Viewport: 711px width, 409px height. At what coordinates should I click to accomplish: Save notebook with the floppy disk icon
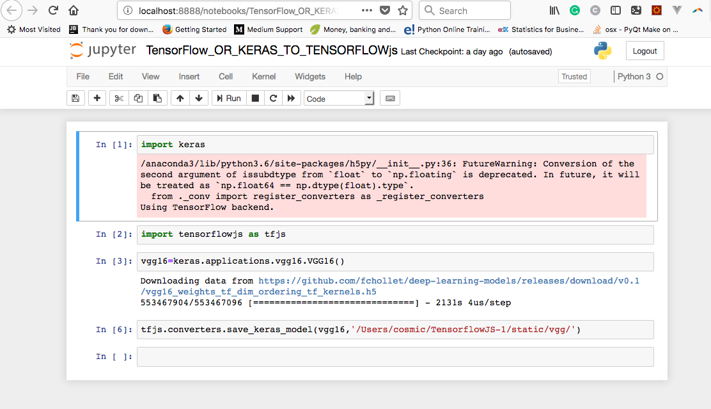75,98
